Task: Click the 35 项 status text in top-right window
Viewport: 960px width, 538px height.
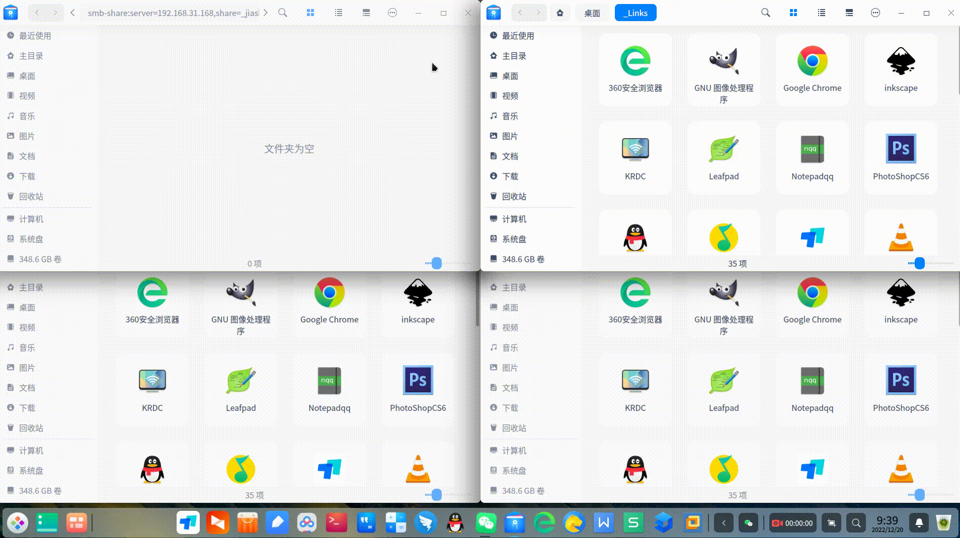Action: coord(737,263)
